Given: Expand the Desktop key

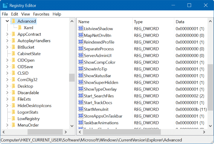Looking at the screenshot, I should 7,86.
